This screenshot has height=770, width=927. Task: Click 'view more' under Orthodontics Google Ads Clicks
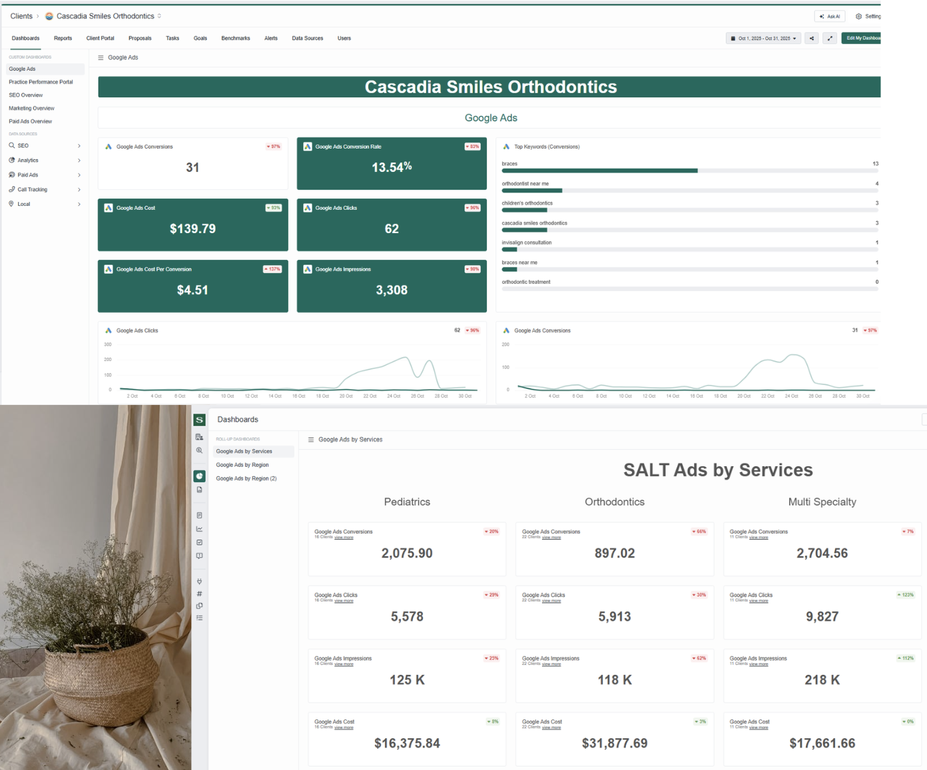tap(551, 601)
